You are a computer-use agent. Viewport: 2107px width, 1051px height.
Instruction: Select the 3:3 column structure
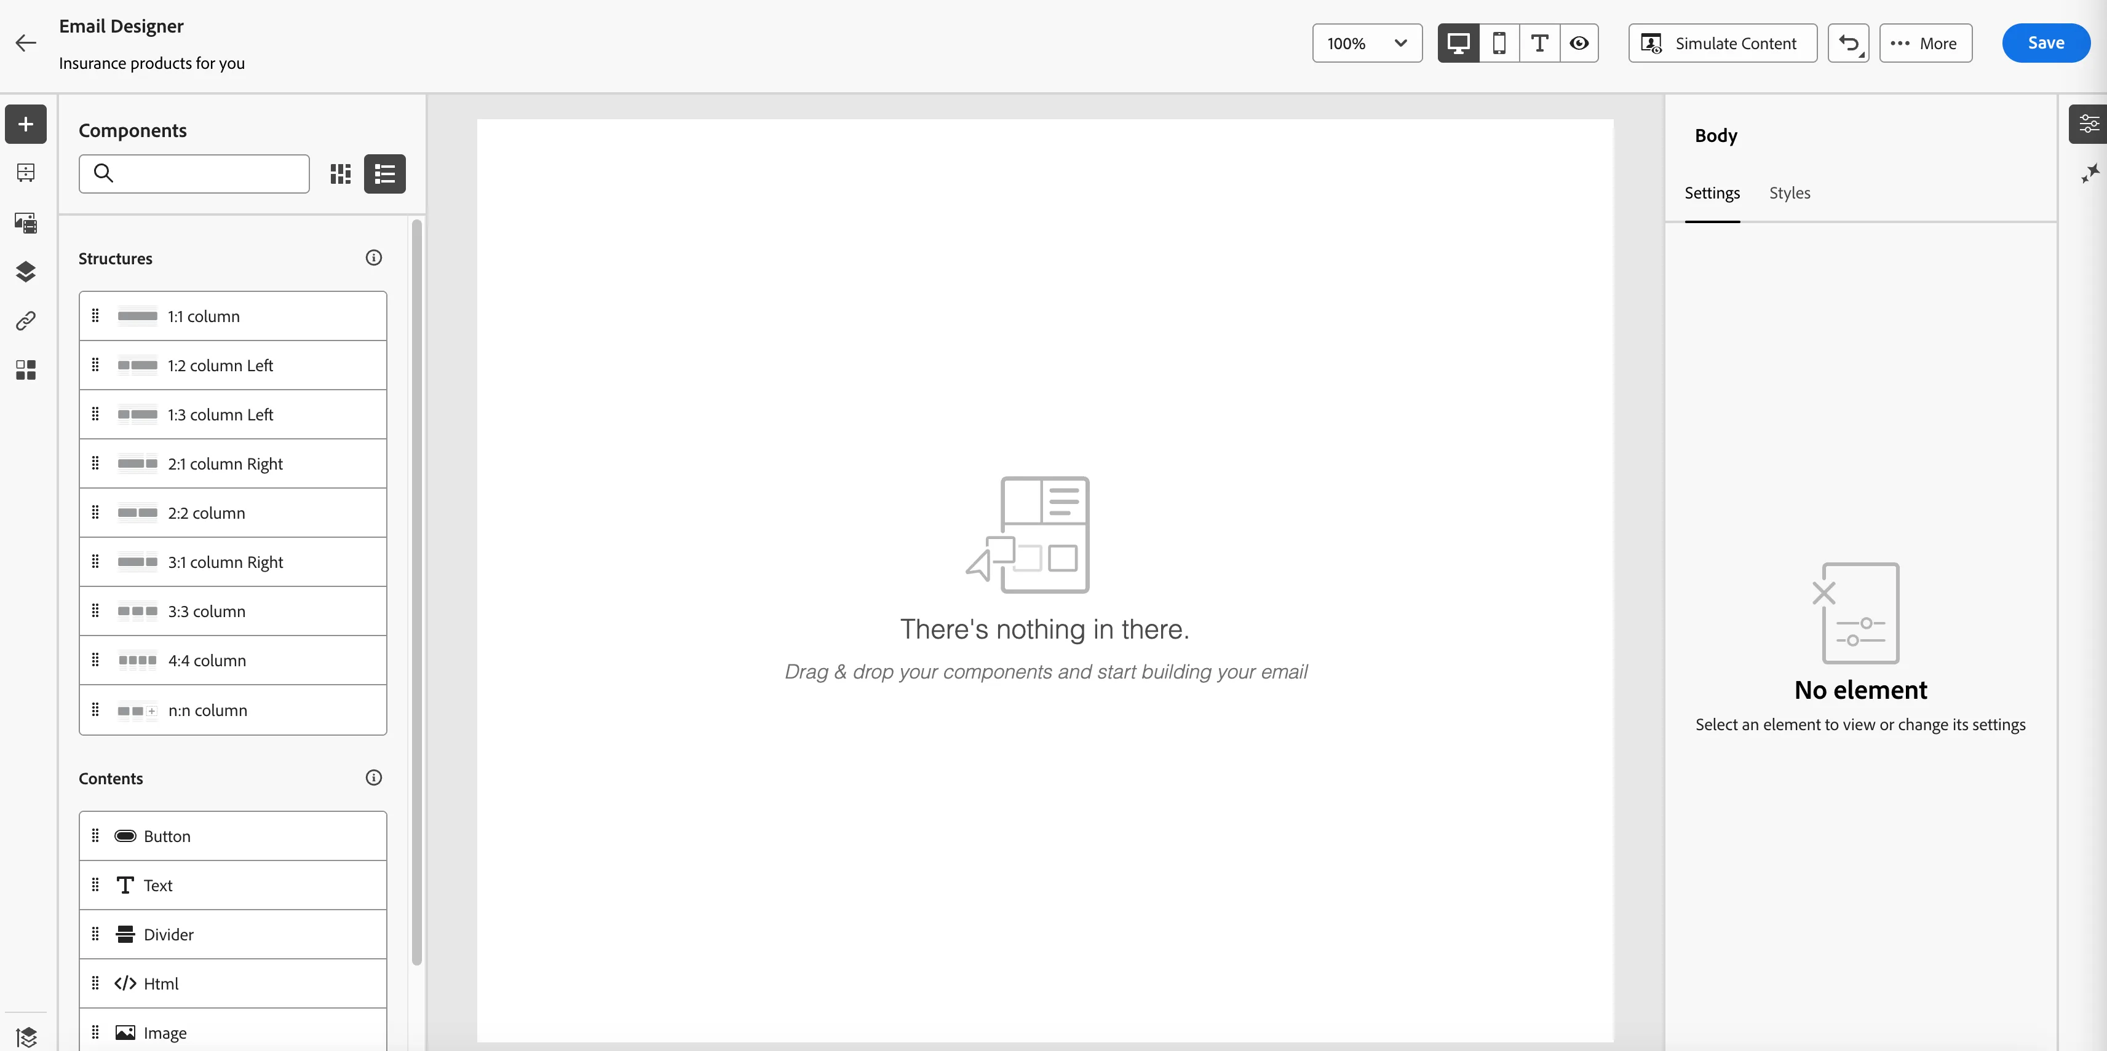[232, 610]
